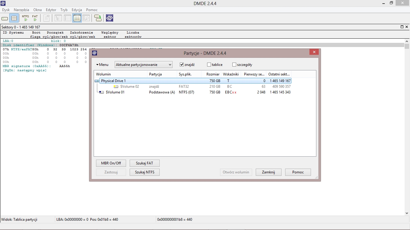The width and height of the screenshot is (410, 230).
Task: Open the Dysk menu
Action: tap(6, 10)
